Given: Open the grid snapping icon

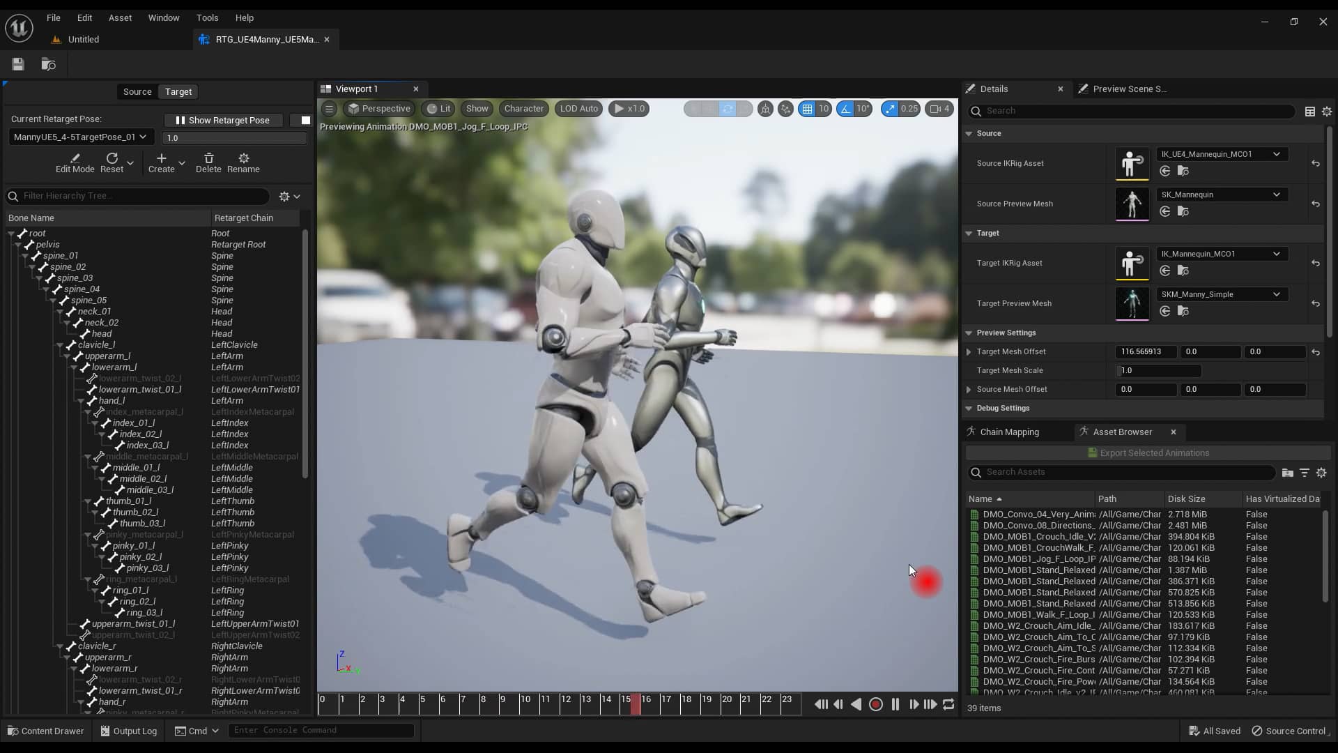Looking at the screenshot, I should coord(808,109).
